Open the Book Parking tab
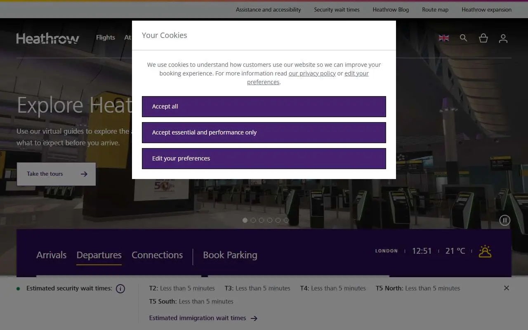528x330 pixels. [x=230, y=255]
